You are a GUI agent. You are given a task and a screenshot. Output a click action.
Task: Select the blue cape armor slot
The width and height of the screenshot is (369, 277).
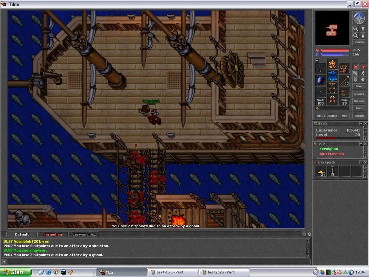332,76
